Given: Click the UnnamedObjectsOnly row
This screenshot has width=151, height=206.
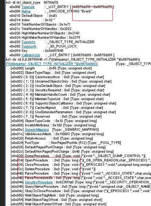Looking at the screenshot, I should point(61,81).
